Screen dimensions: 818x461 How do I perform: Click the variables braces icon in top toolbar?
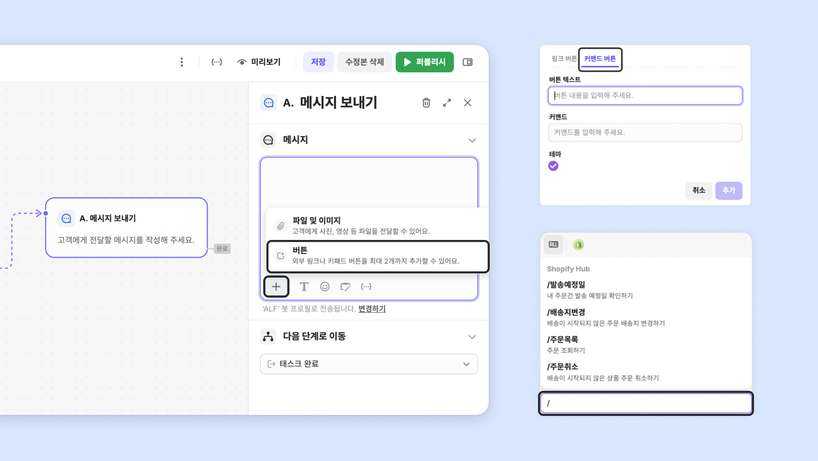click(217, 62)
